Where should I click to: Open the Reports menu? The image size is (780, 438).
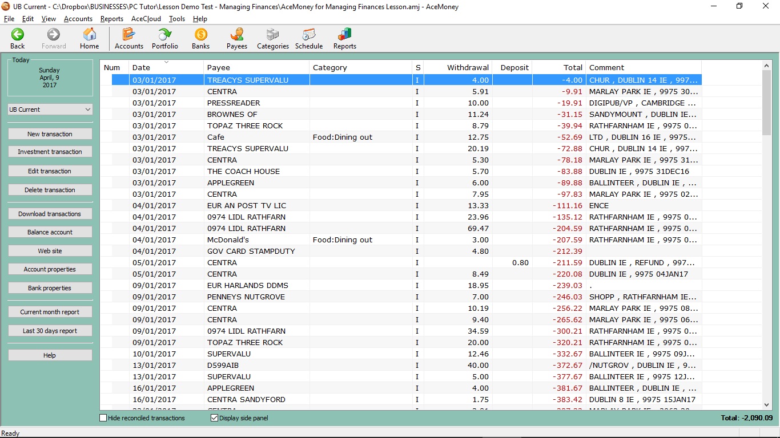(112, 19)
